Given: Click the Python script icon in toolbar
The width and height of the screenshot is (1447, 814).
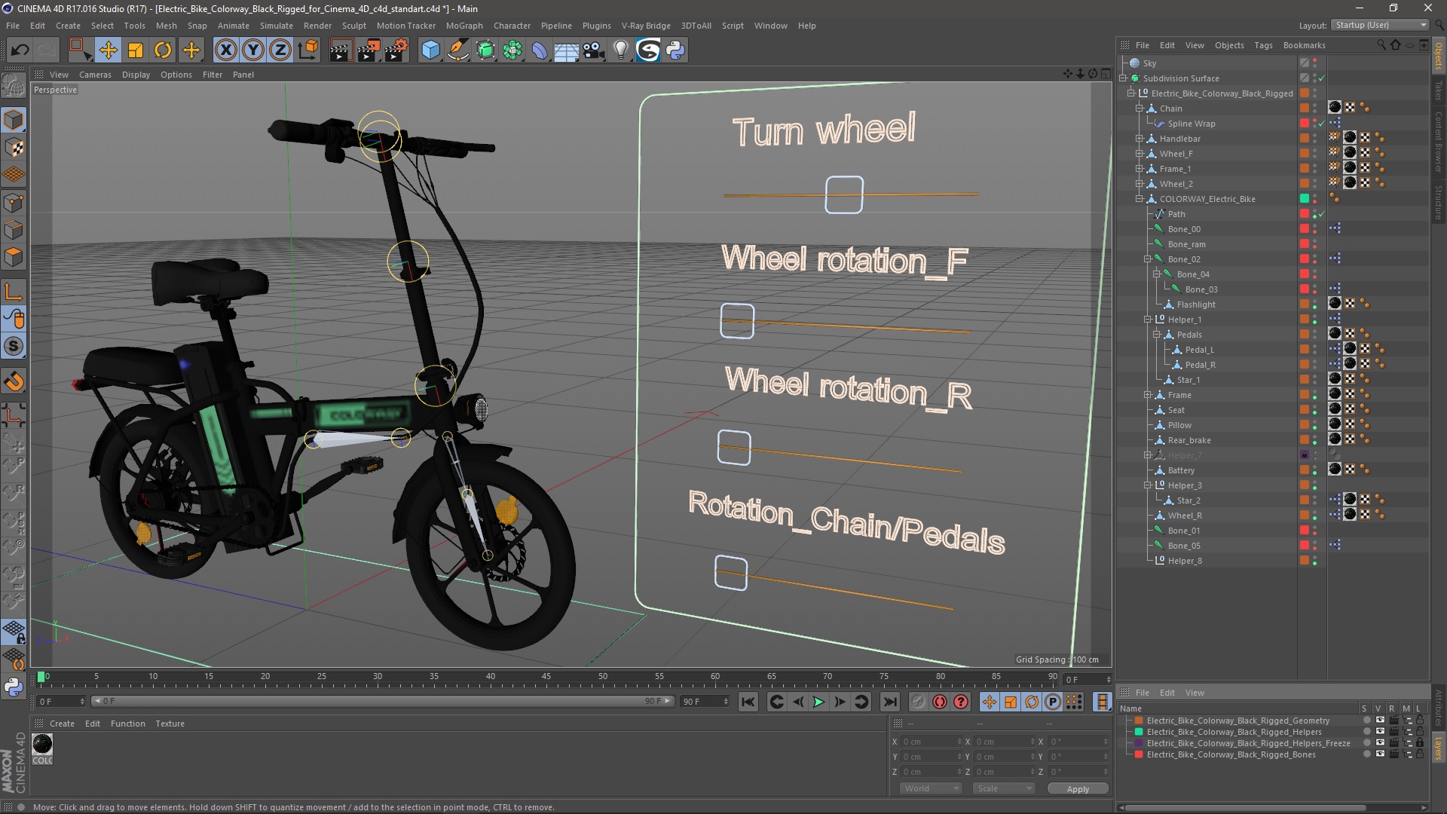Looking at the screenshot, I should [675, 50].
